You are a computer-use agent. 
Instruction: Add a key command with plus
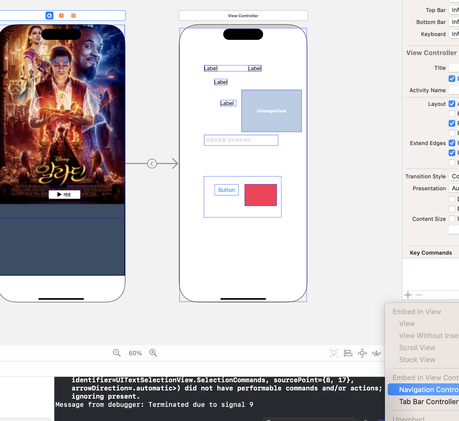pyautogui.click(x=408, y=295)
